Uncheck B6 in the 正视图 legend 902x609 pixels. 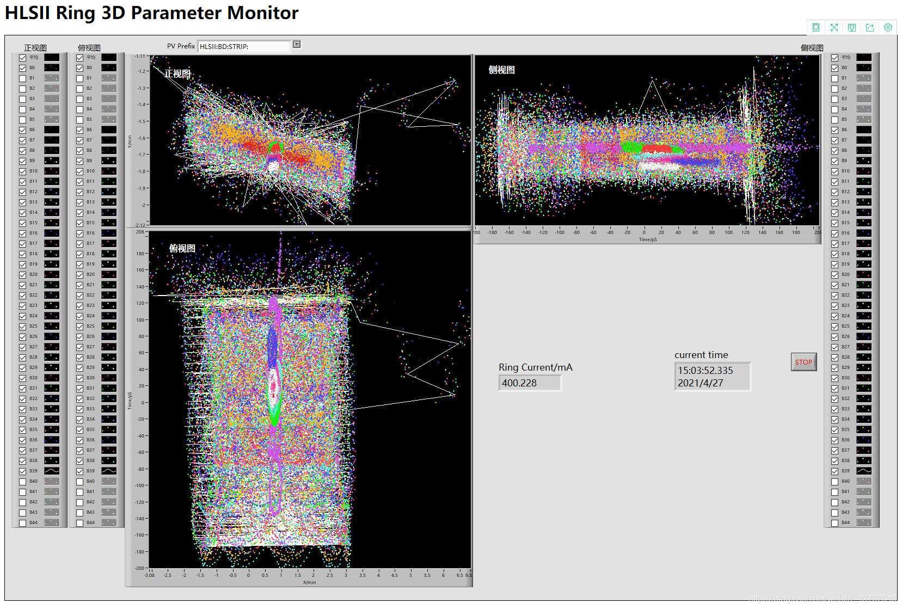(x=22, y=130)
